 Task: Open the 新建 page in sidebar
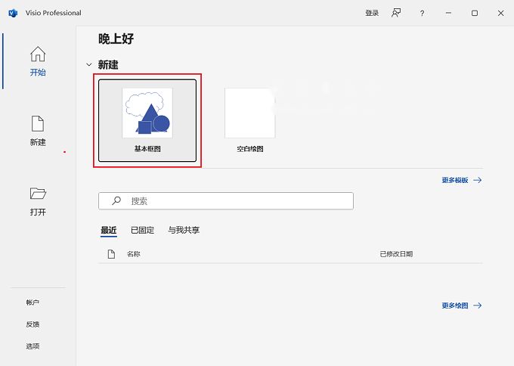tap(38, 131)
